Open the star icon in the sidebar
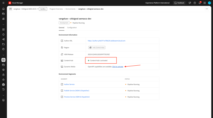This screenshot has height=118, width=213. [3, 80]
